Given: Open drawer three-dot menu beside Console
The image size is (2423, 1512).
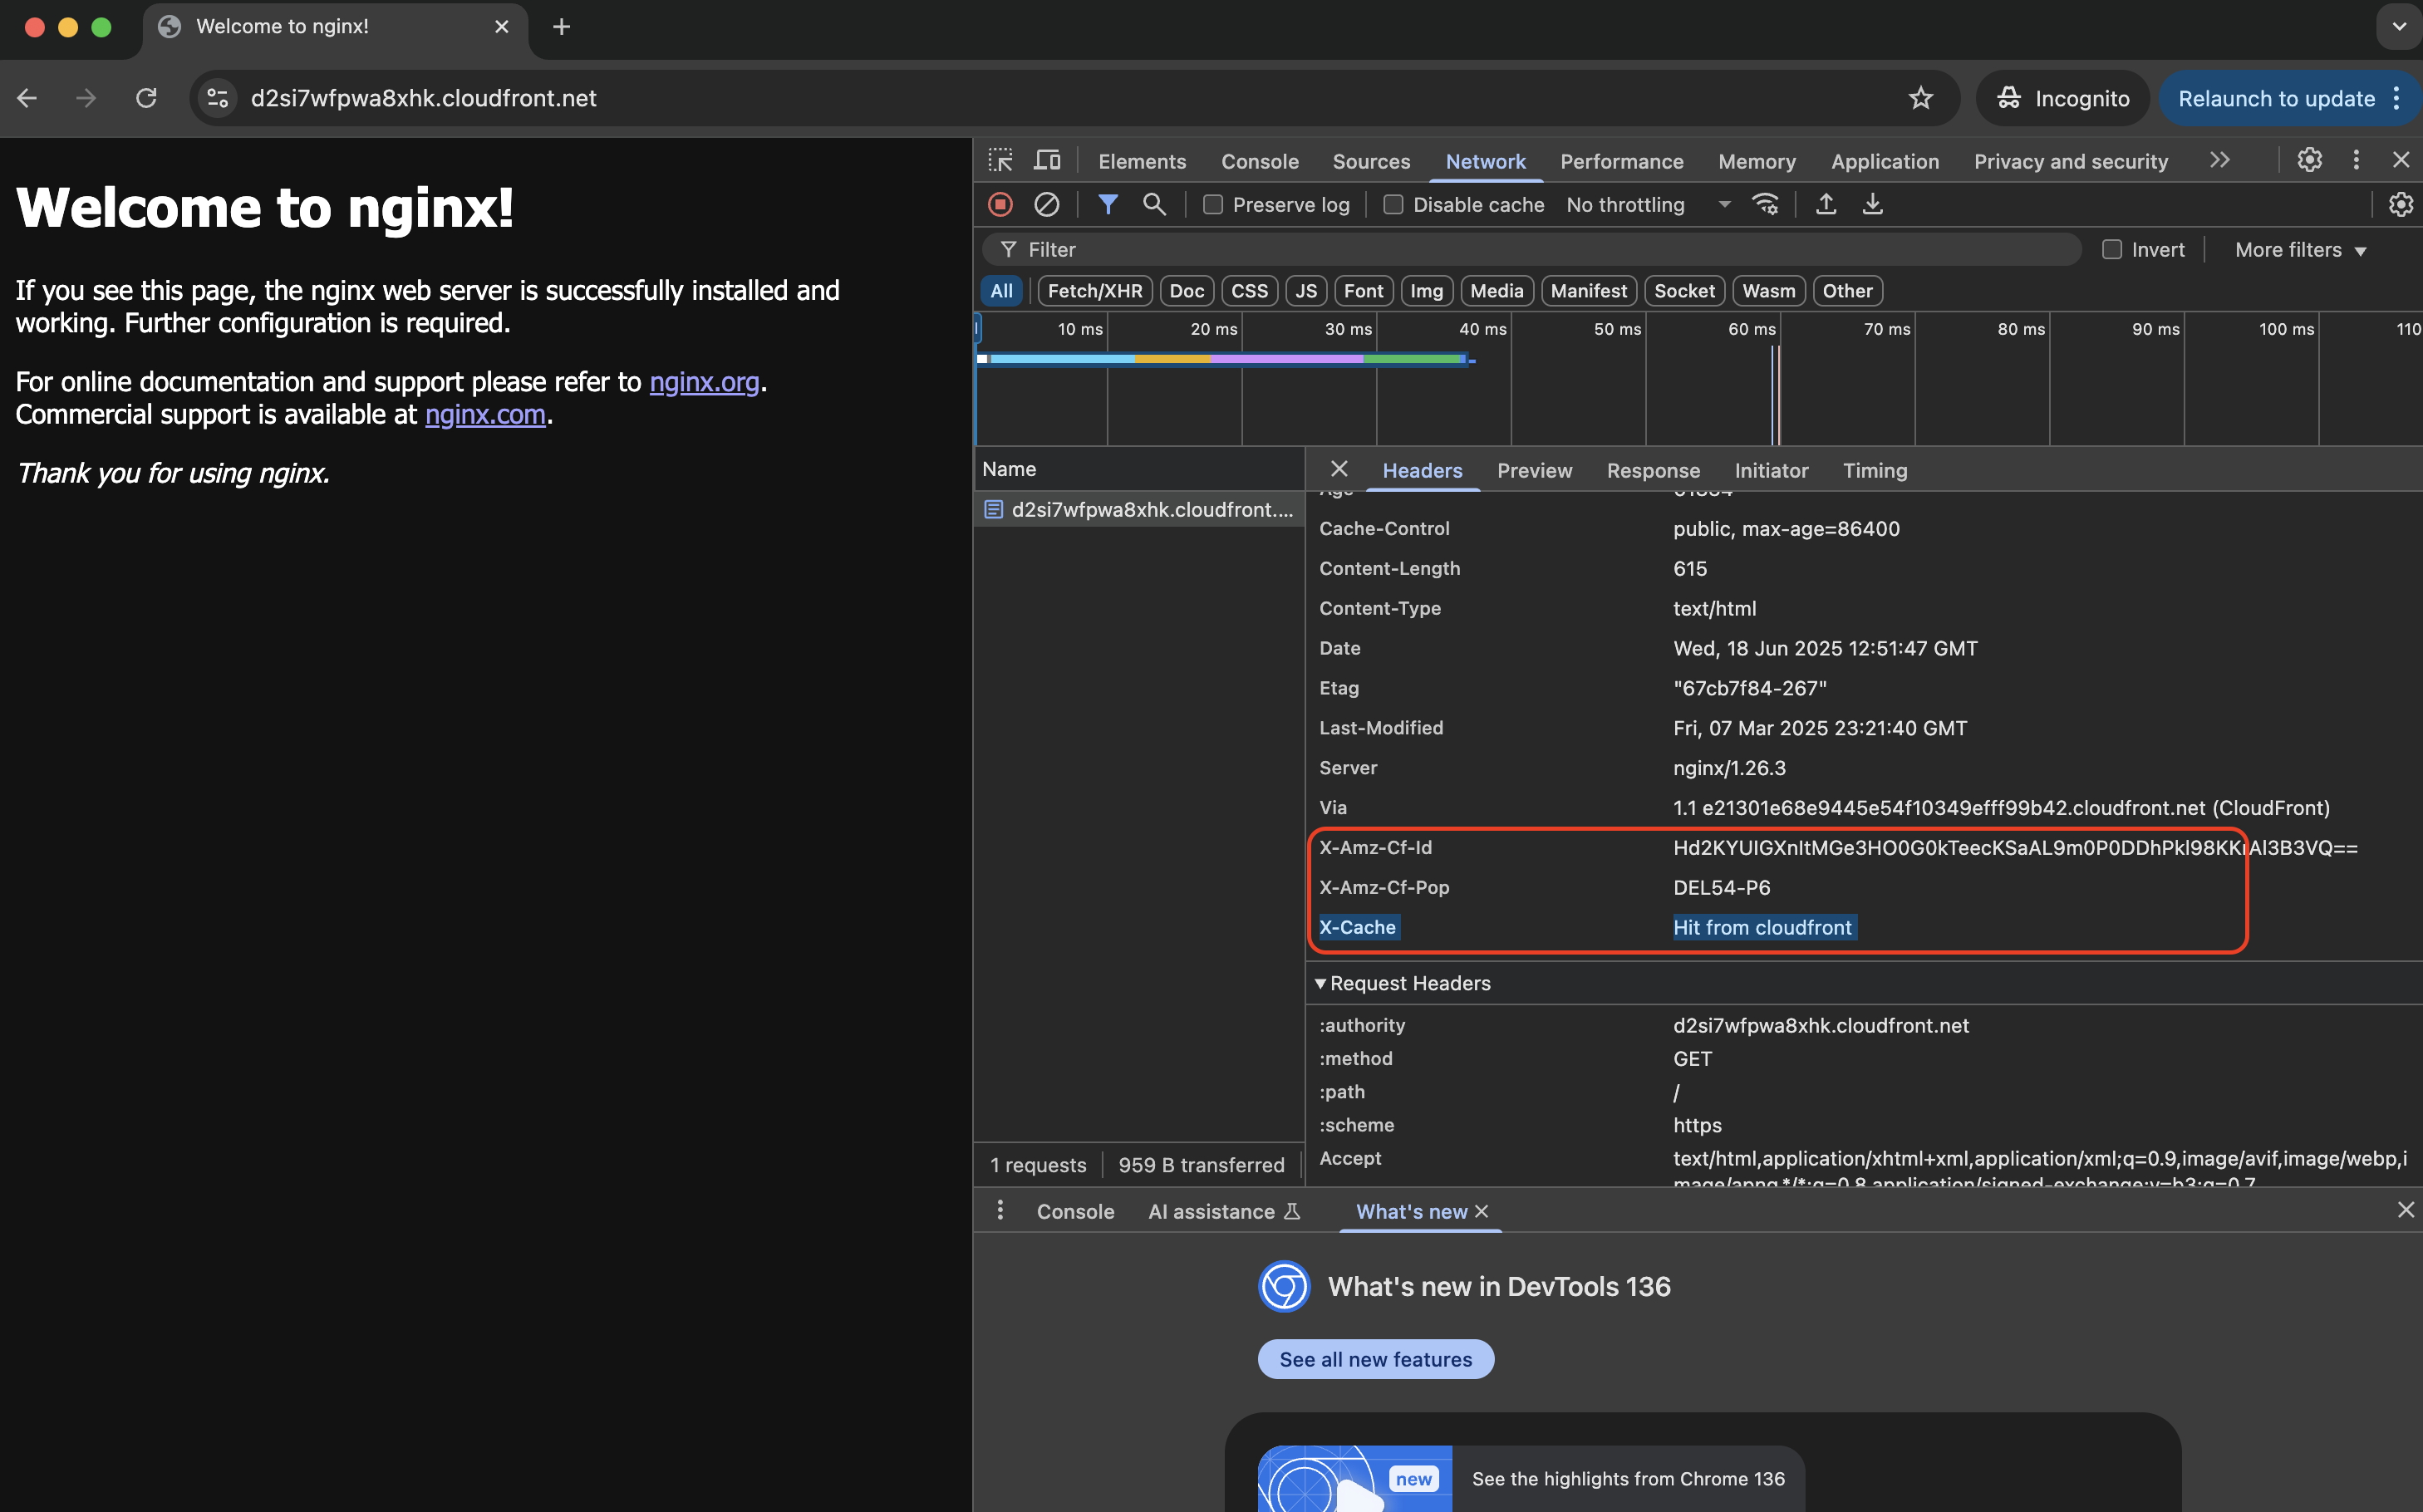Looking at the screenshot, I should [x=999, y=1211].
